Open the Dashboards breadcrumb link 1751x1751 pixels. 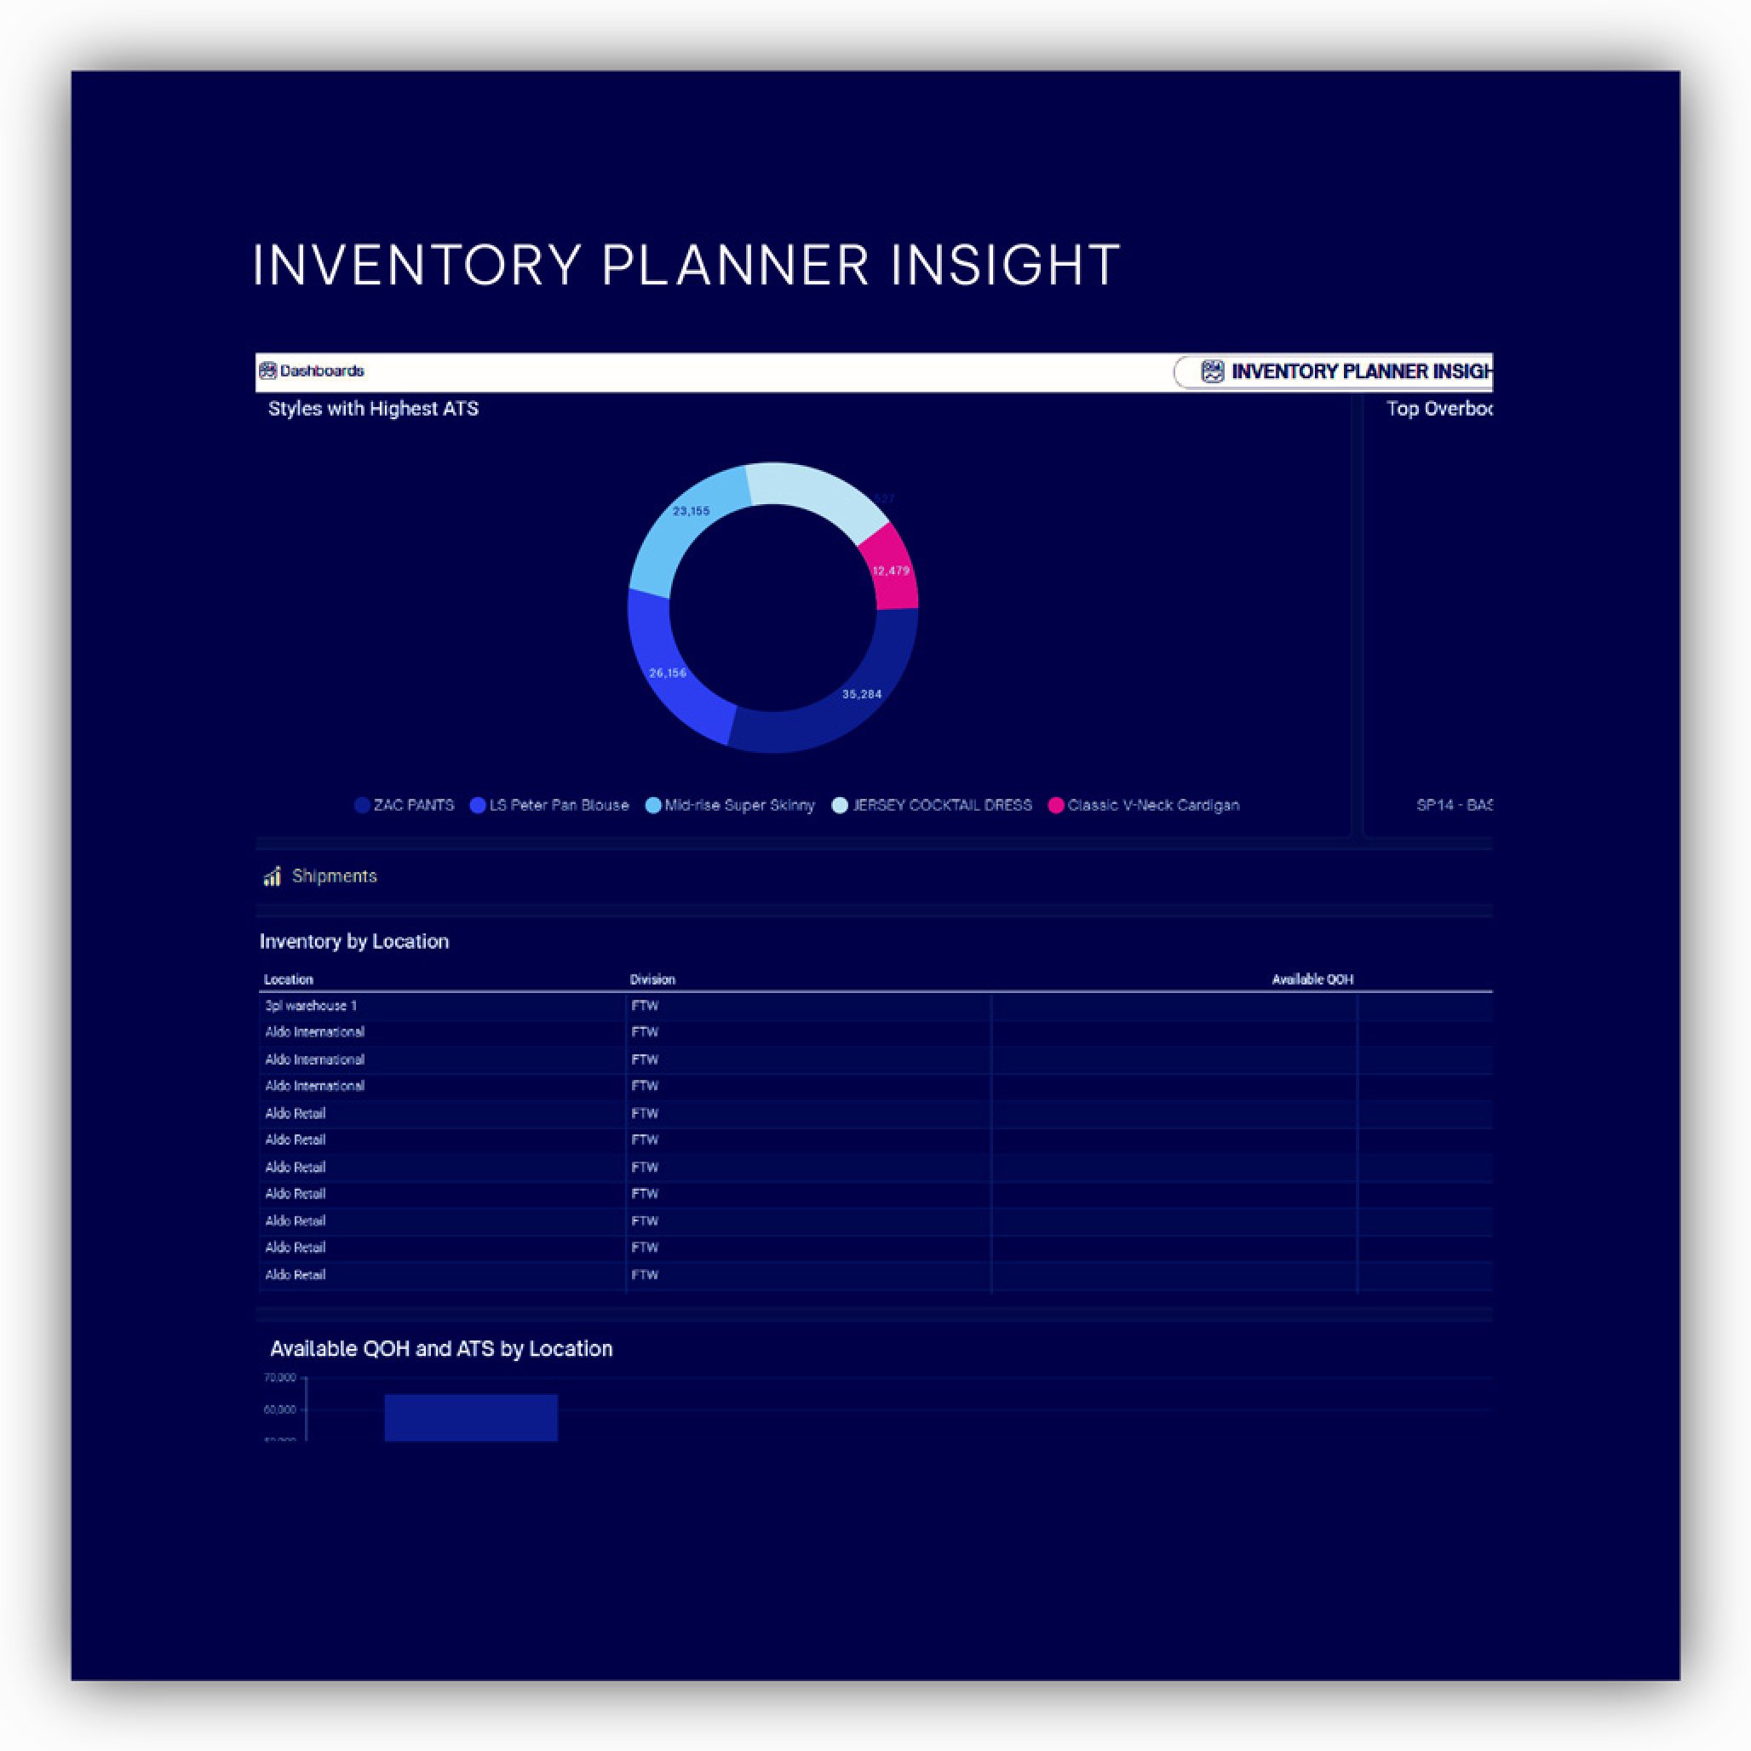(x=322, y=370)
